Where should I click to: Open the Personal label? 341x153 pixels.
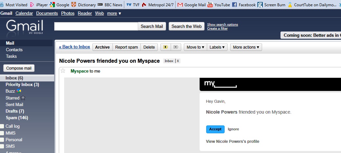coord(14,140)
